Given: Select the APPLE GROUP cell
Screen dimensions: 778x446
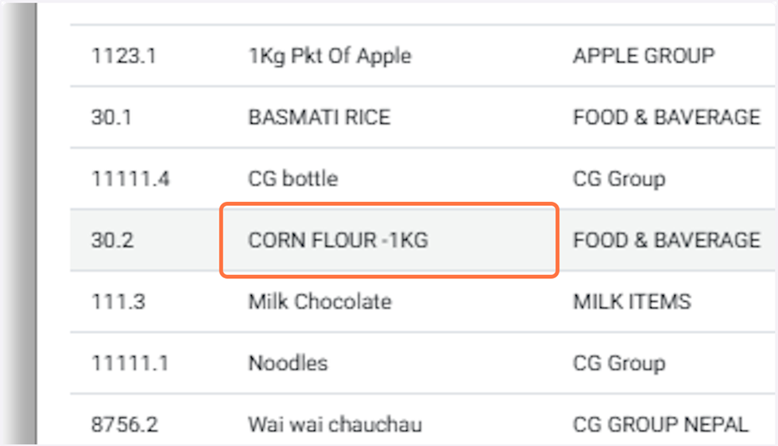Looking at the screenshot, I should [643, 56].
